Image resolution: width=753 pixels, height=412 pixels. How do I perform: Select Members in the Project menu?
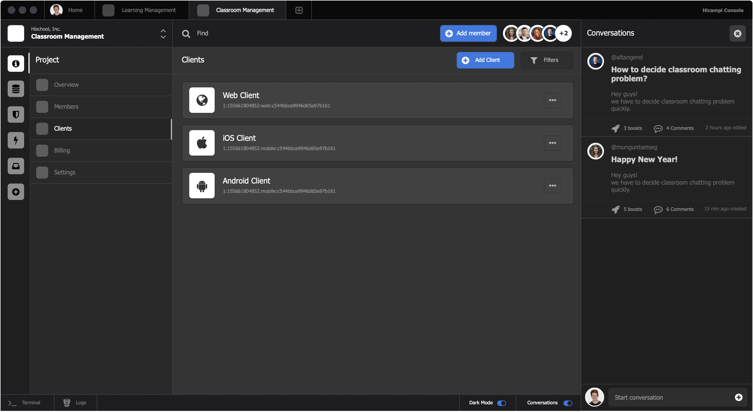coord(66,107)
